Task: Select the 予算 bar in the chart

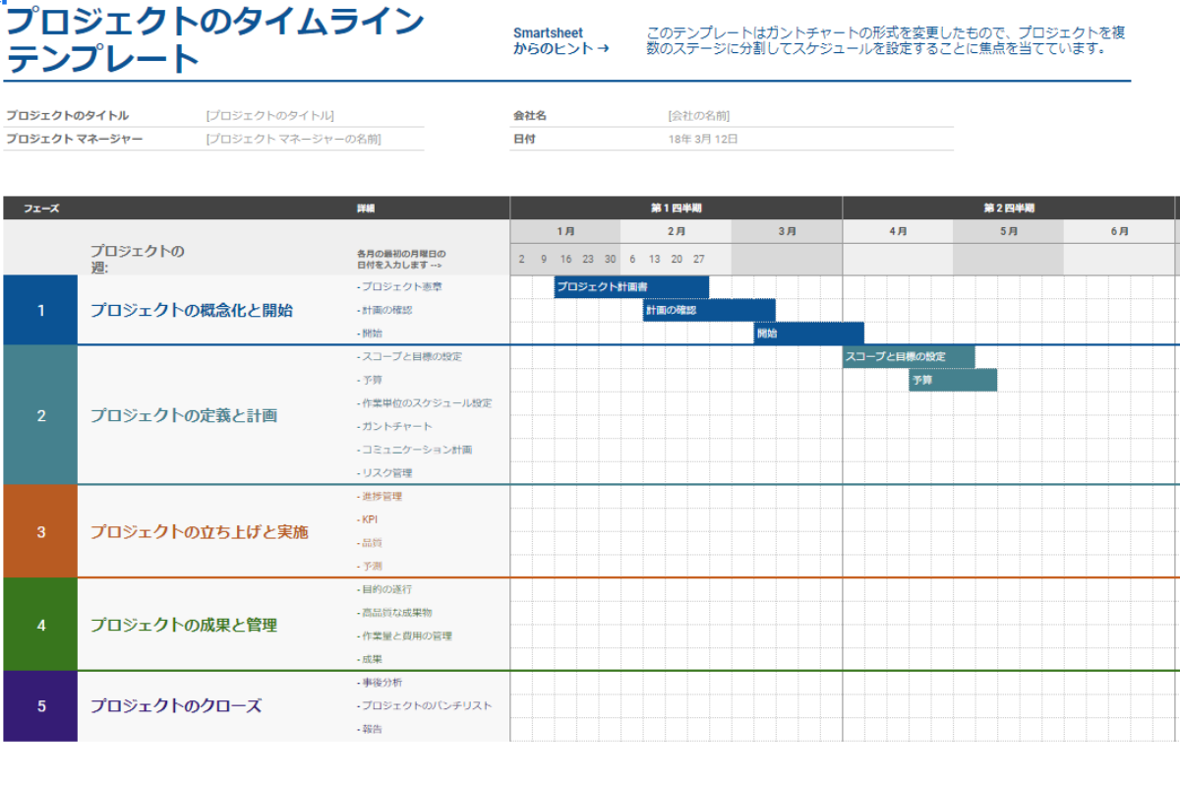Action: 952,380
